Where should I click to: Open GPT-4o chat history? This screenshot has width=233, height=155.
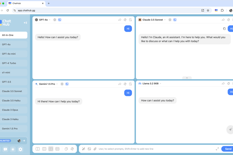tap(130, 20)
